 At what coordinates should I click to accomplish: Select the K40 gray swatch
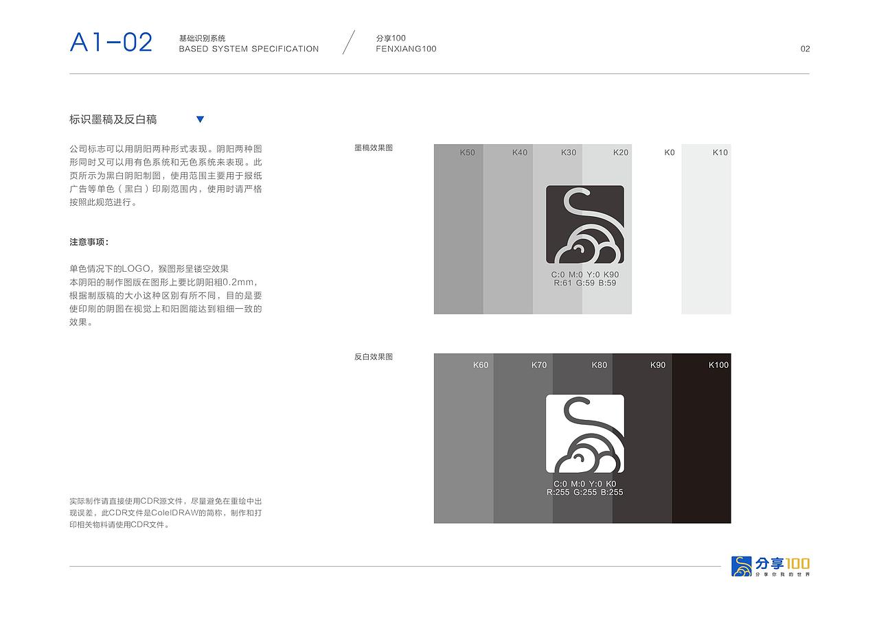click(x=508, y=229)
